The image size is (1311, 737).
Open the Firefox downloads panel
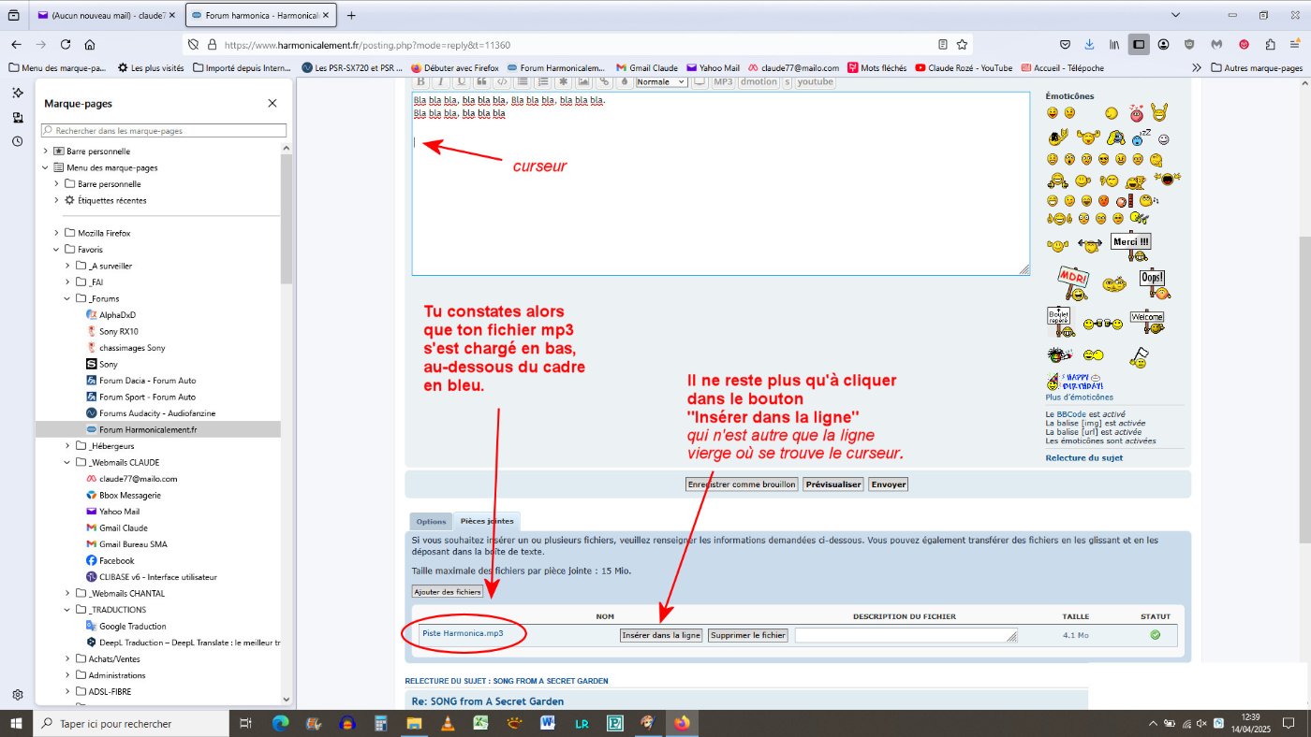1090,44
